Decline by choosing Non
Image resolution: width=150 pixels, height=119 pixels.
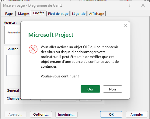[x=113, y=89]
